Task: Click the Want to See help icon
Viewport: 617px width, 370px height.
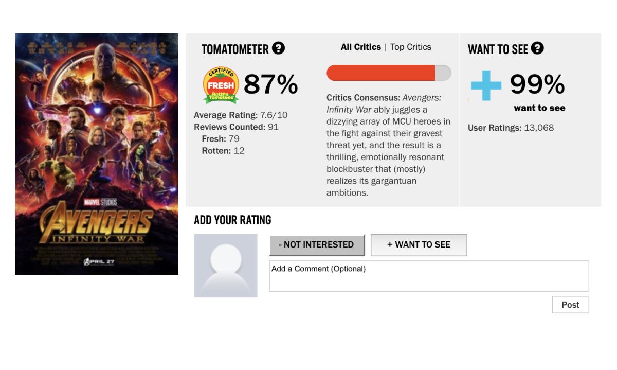Action: point(537,48)
